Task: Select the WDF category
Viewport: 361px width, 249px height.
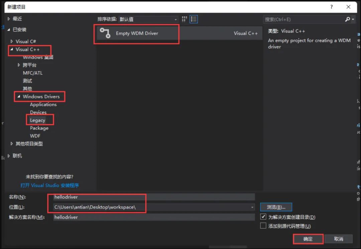Action: click(35, 136)
